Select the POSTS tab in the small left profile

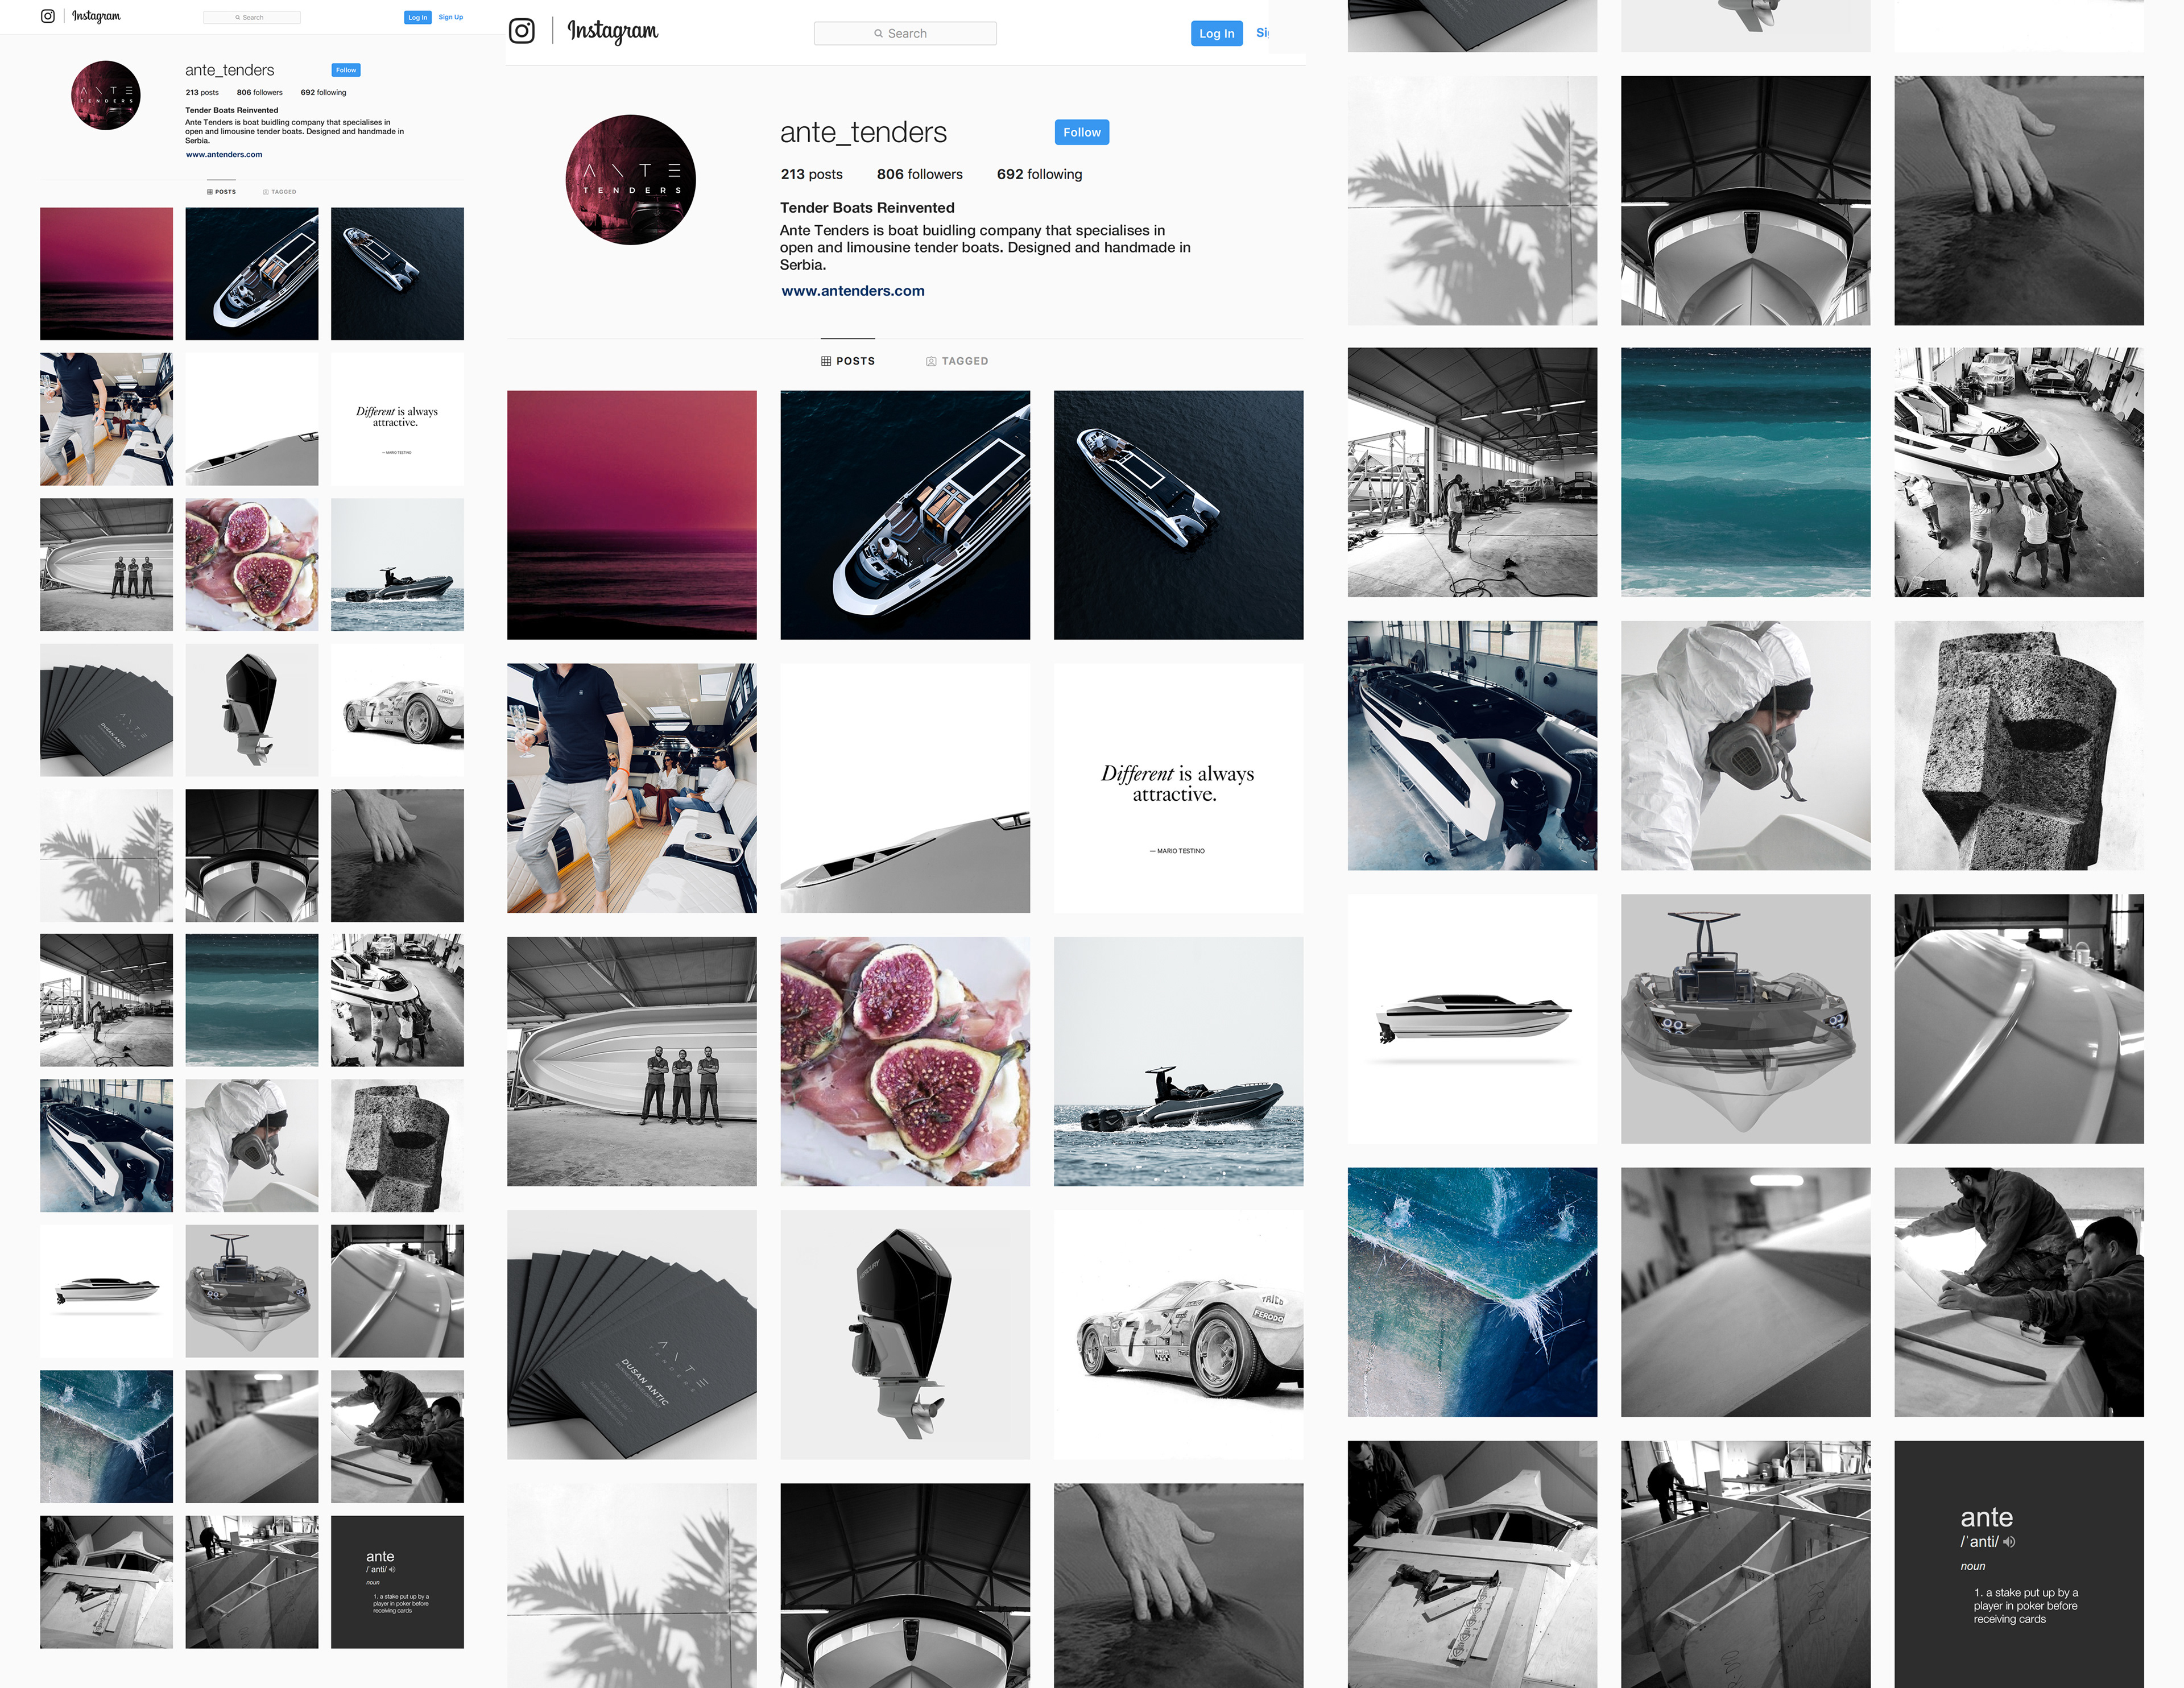222,192
